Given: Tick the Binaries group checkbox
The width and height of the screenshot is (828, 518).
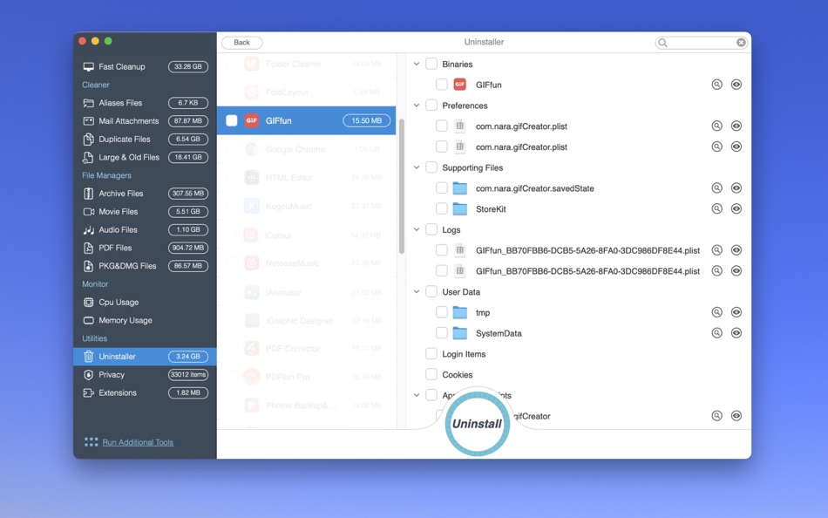Looking at the screenshot, I should click(431, 64).
